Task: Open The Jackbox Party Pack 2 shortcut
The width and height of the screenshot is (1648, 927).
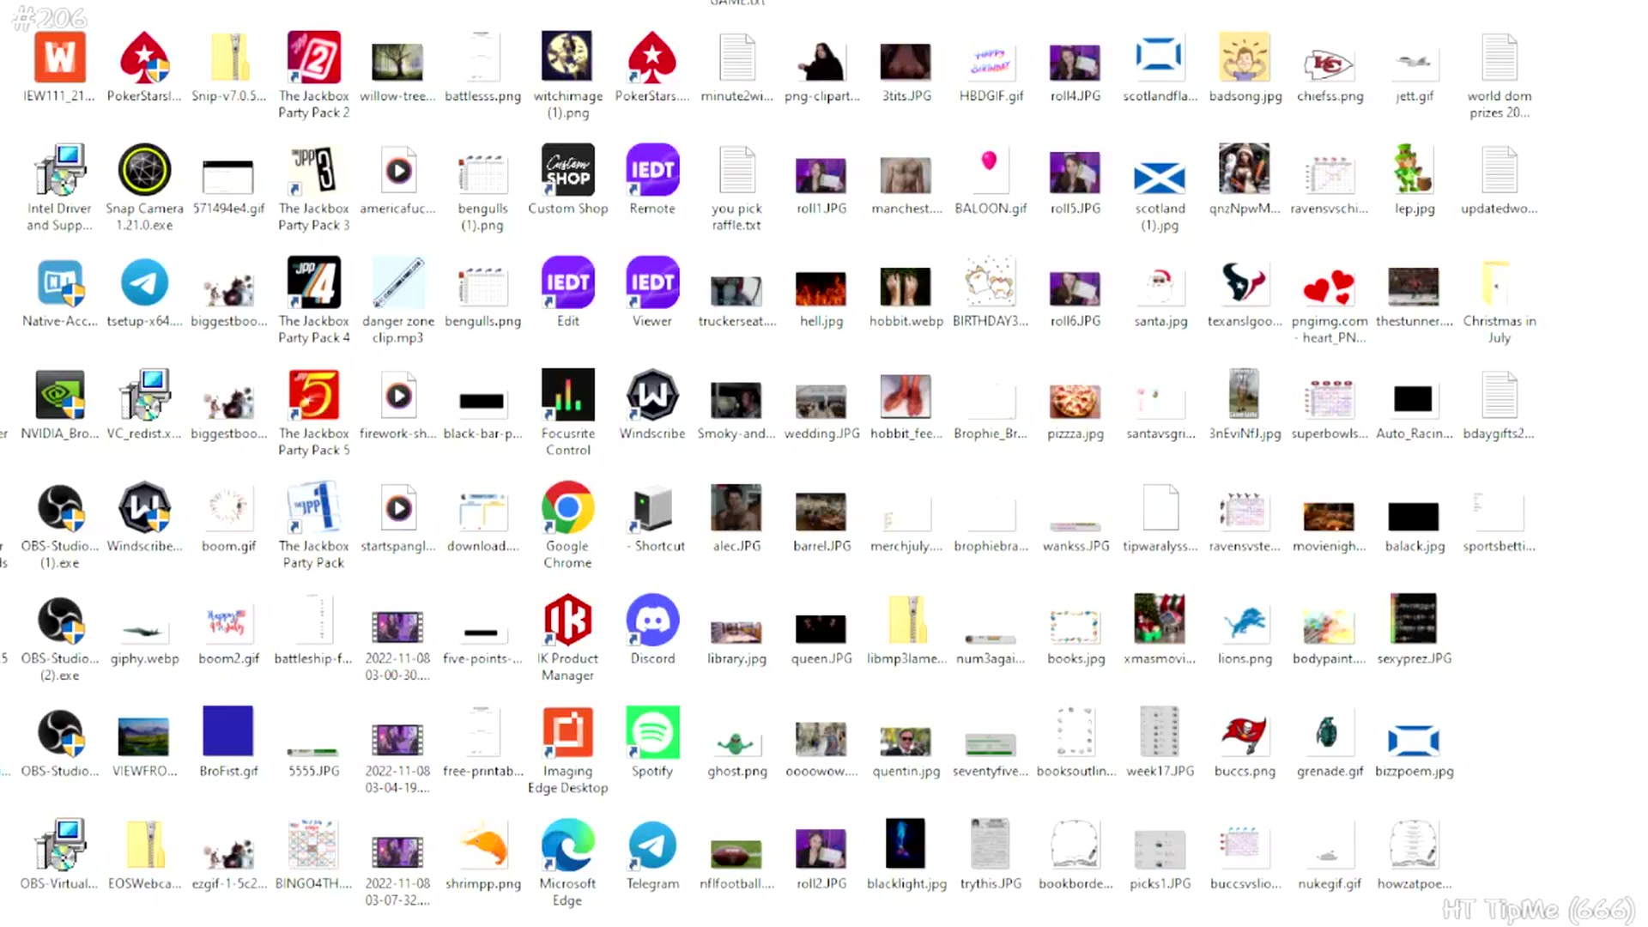Action: 313,58
